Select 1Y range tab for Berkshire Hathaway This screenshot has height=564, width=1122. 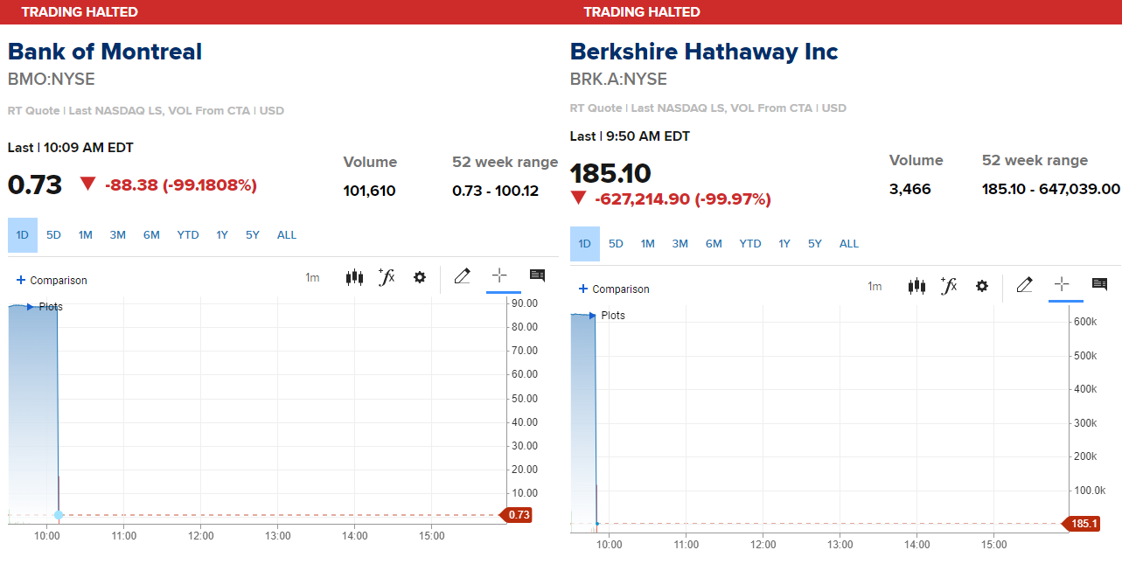click(784, 244)
